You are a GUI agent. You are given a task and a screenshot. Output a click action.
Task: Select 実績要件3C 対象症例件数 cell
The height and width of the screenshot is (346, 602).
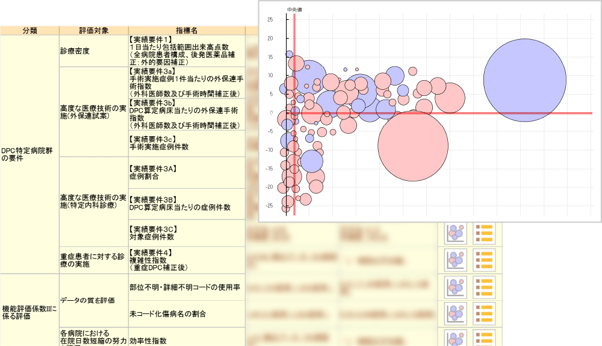point(187,233)
